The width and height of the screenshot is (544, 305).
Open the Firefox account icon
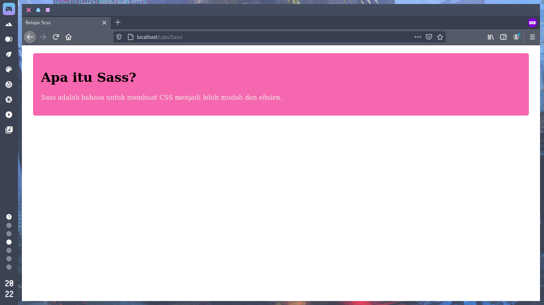(x=516, y=37)
